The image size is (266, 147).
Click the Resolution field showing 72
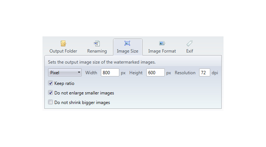pos(204,72)
